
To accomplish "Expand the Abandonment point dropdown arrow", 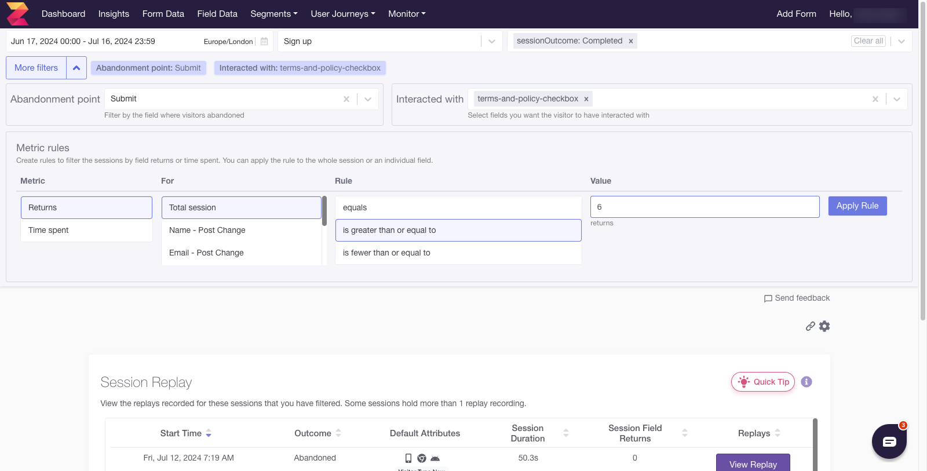I will tap(368, 99).
